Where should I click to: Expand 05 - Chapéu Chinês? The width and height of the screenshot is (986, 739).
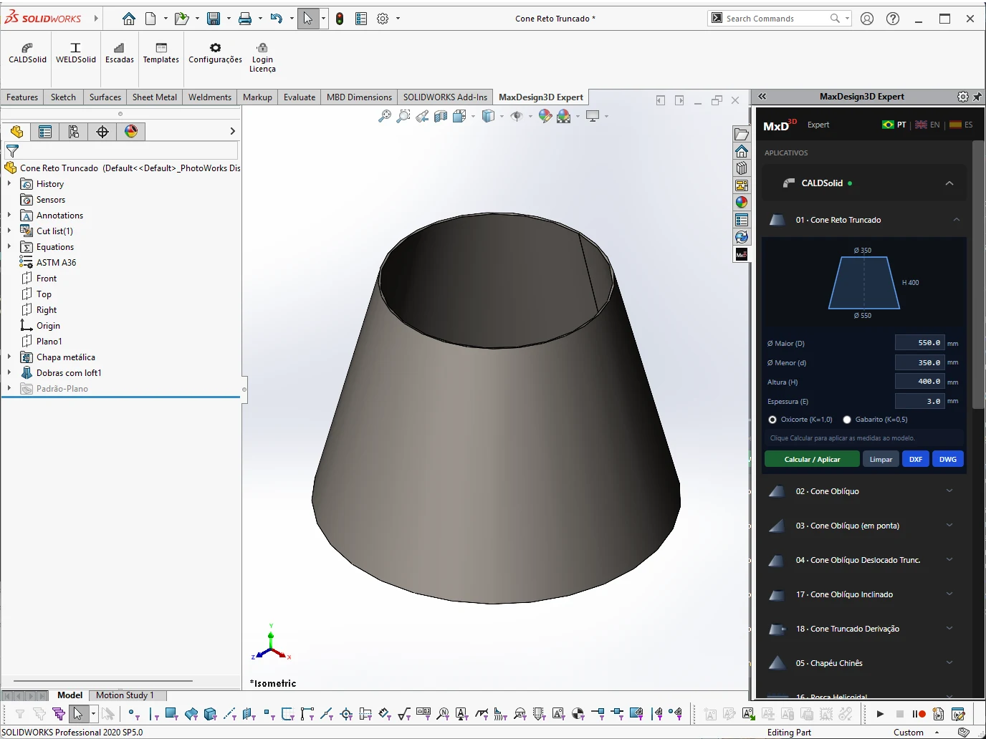coord(949,663)
